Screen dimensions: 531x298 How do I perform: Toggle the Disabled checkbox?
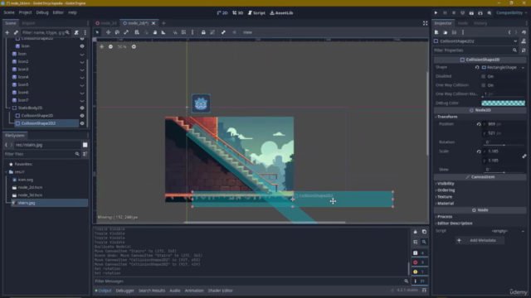coord(483,76)
